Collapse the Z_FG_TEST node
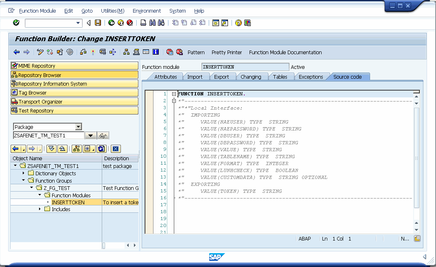Image resolution: width=436 pixels, height=267 pixels. tap(31, 188)
